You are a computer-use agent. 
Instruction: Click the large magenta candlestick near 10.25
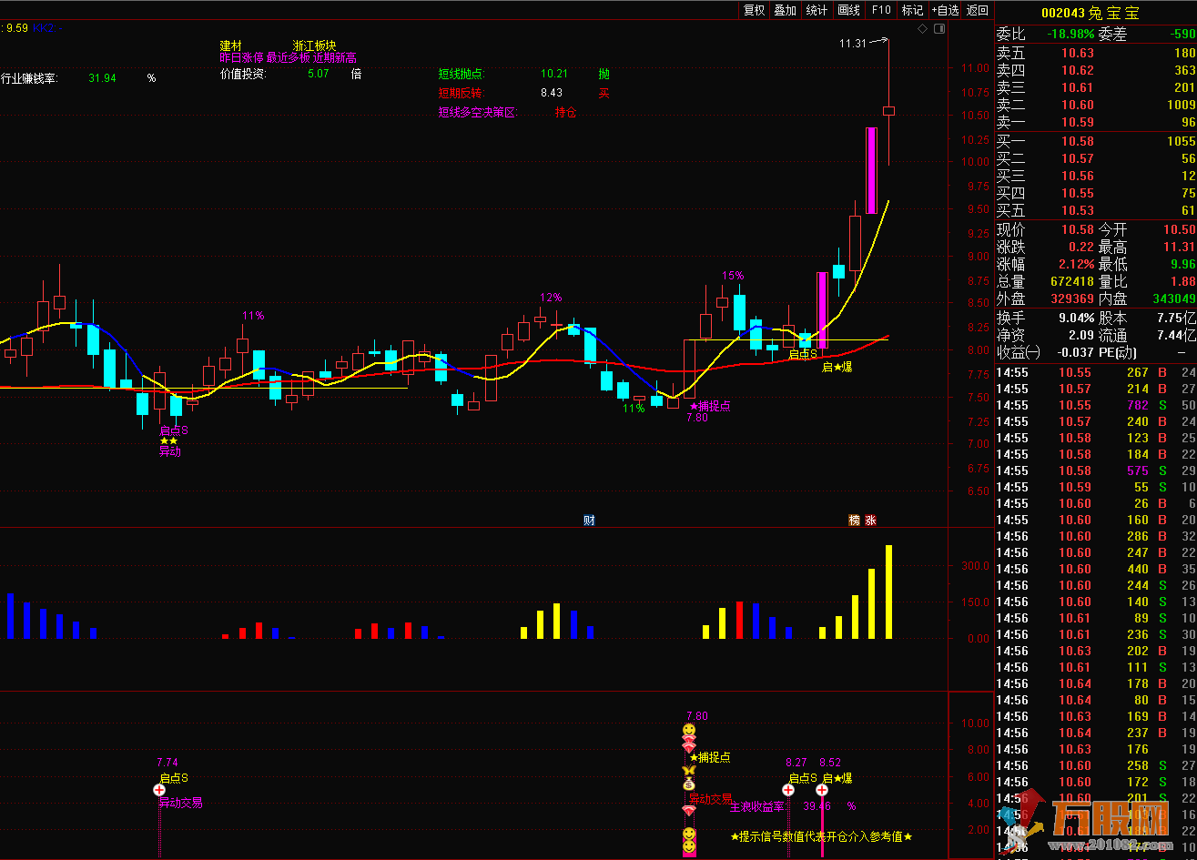(871, 170)
